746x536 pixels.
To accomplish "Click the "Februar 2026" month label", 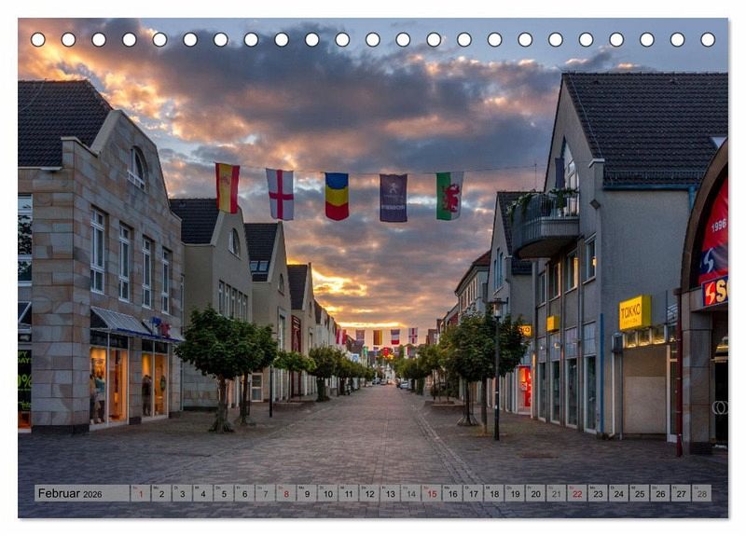I will (x=70, y=493).
